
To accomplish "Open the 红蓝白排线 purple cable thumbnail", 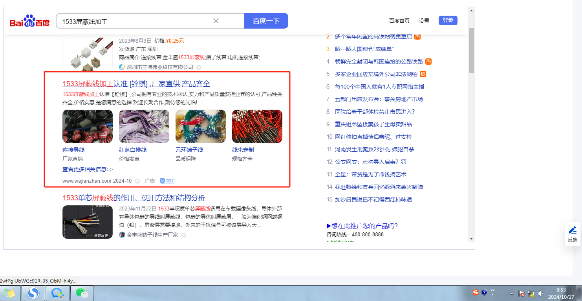I will click(x=144, y=126).
